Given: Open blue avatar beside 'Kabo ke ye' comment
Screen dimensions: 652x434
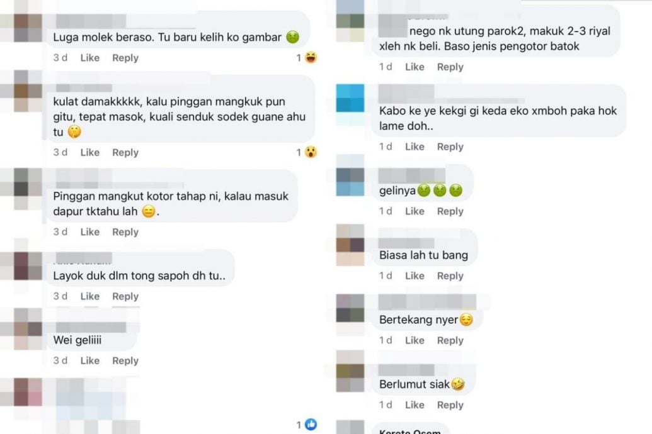Looking at the screenshot, I should (x=350, y=98).
